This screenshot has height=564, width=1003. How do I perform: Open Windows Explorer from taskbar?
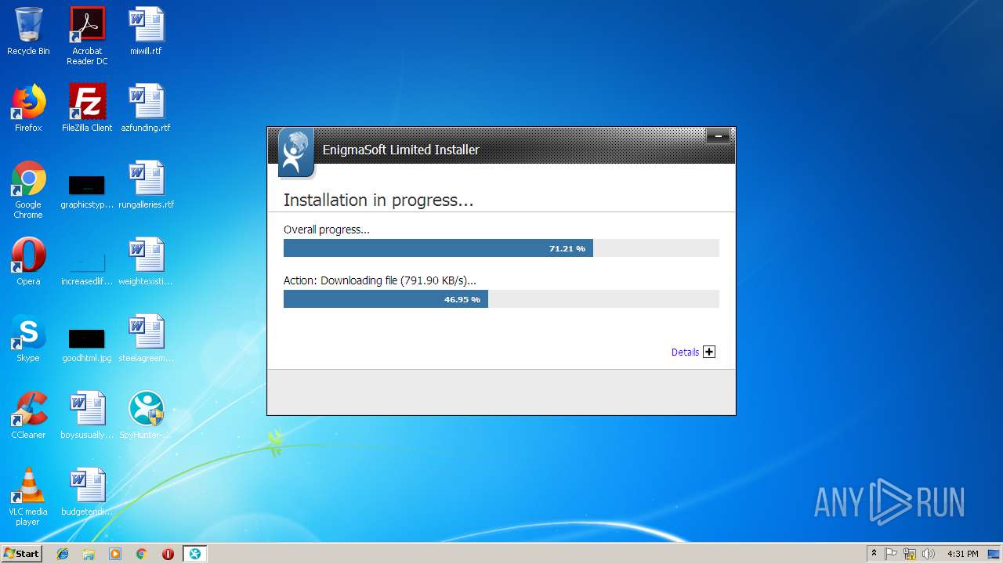point(89,554)
